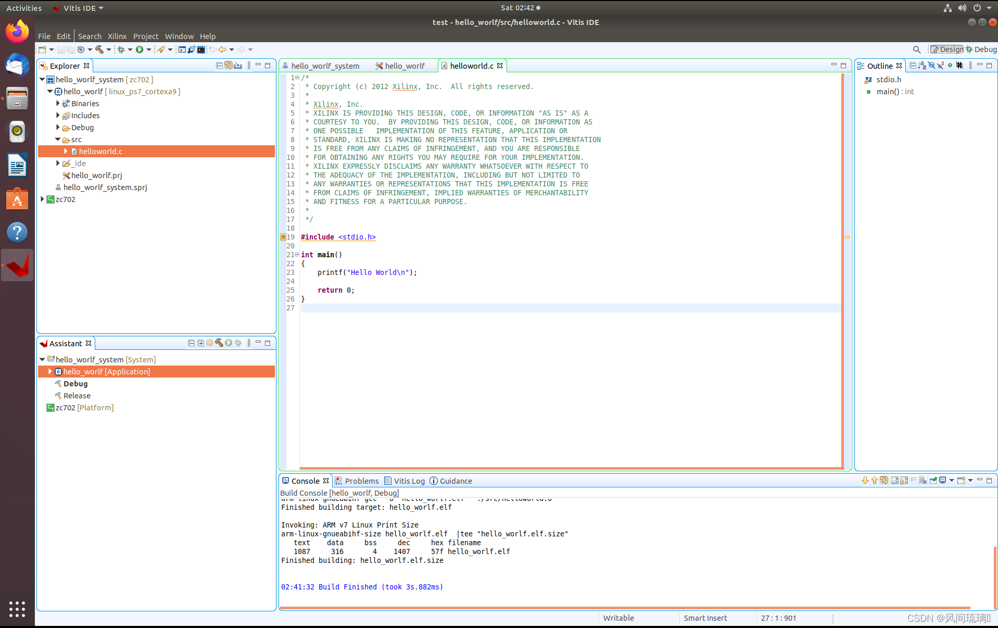This screenshot has width=998, height=628.
Task: Toggle Link with Editor in Explorer panel
Action: 229,66
